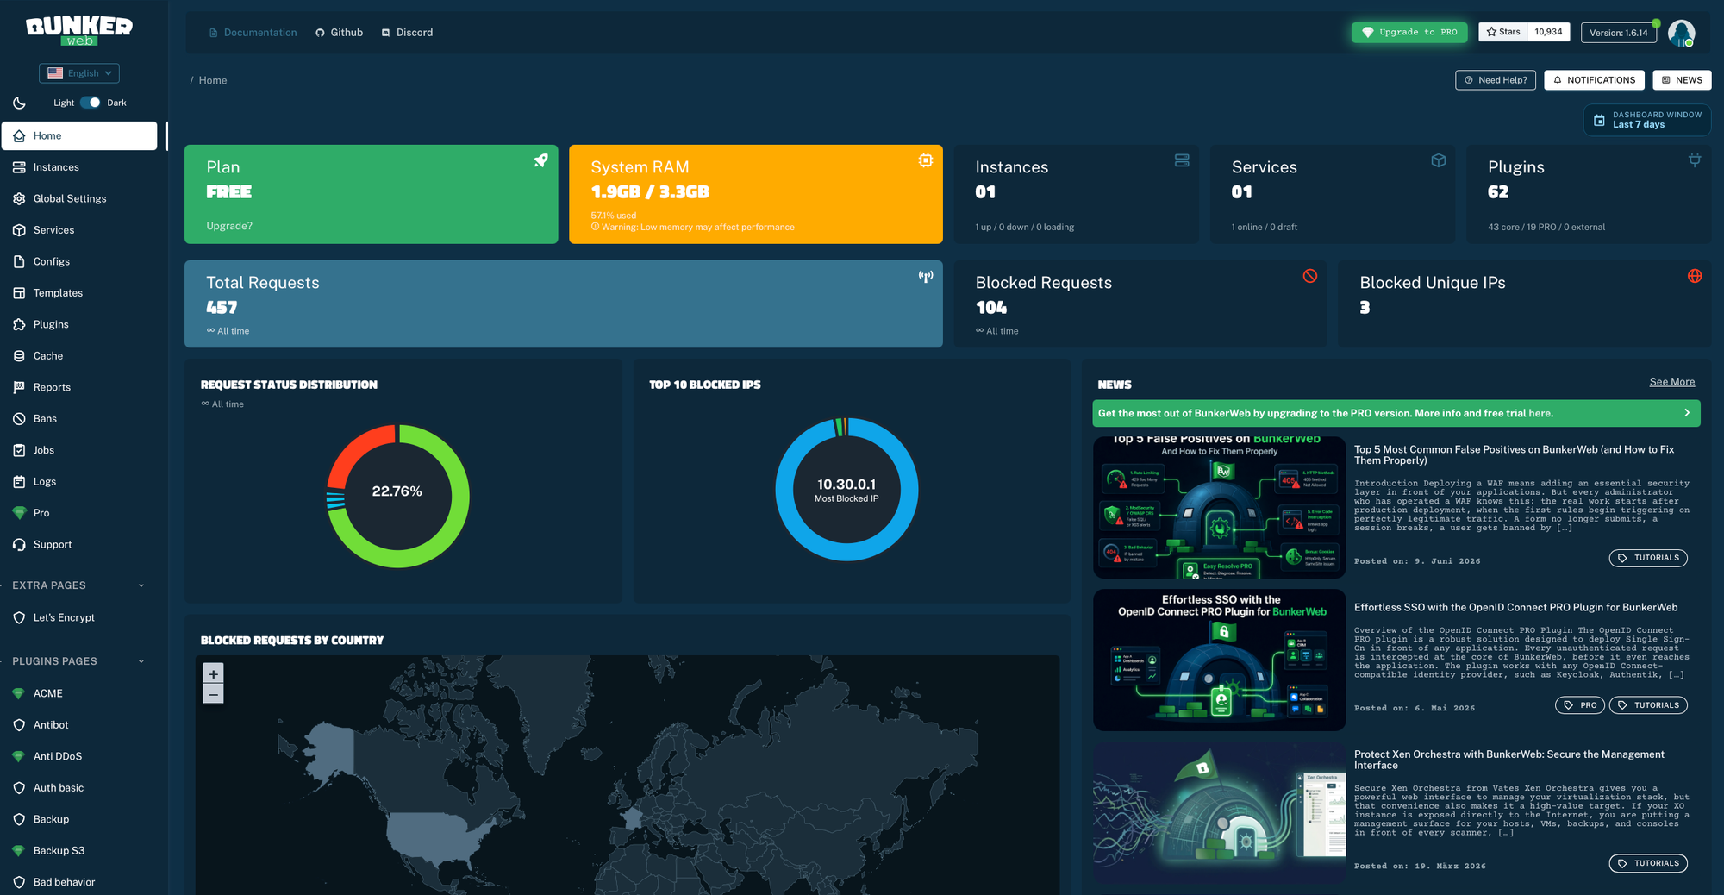Image resolution: width=1724 pixels, height=895 pixels.
Task: Click the Templates layout icon
Action: (x=19, y=293)
